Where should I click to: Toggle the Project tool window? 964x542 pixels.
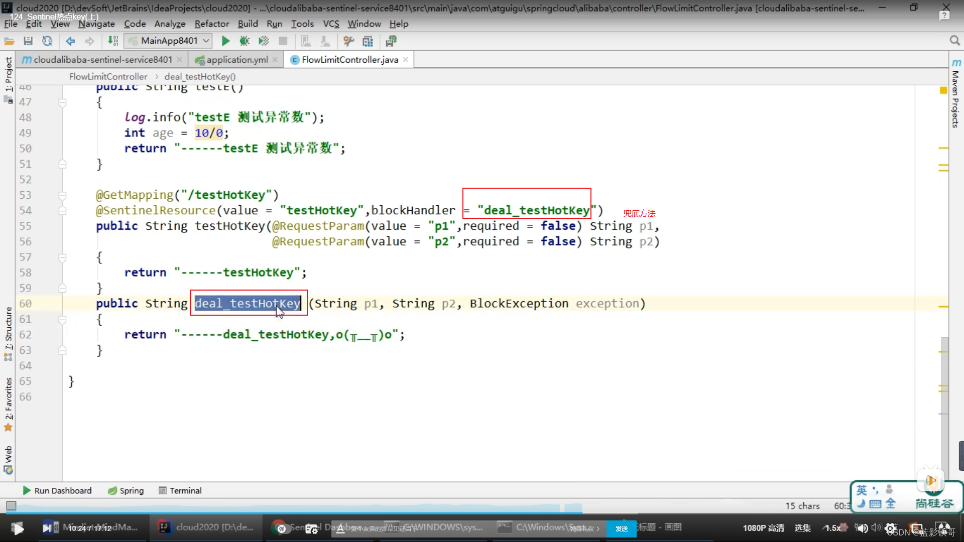tap(9, 74)
